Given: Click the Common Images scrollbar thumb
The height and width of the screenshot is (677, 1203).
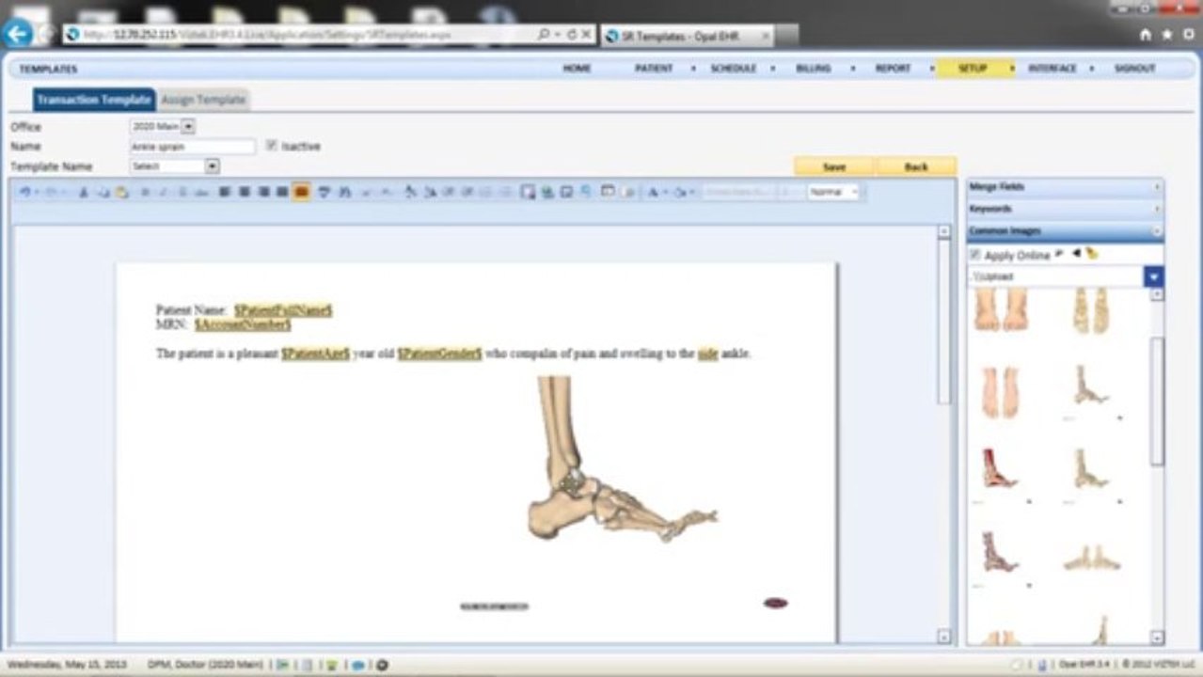Looking at the screenshot, I should [x=1157, y=400].
